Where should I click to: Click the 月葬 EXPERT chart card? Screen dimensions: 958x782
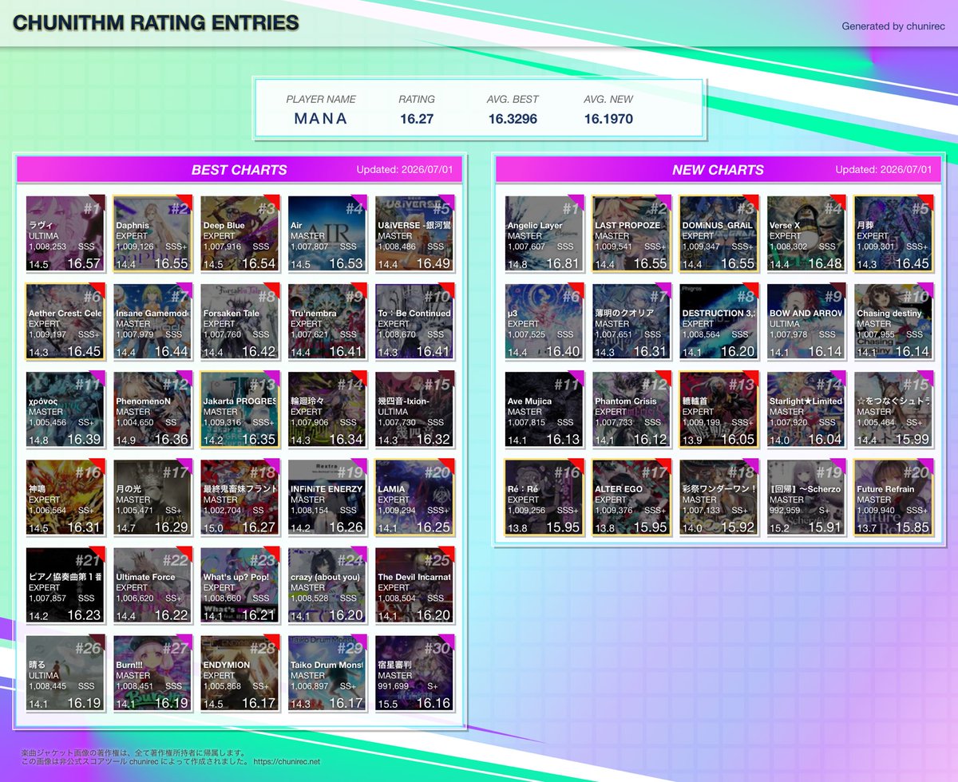pos(894,233)
